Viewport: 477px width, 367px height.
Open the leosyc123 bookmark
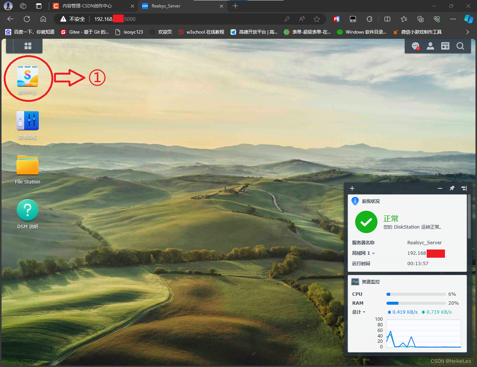click(129, 32)
